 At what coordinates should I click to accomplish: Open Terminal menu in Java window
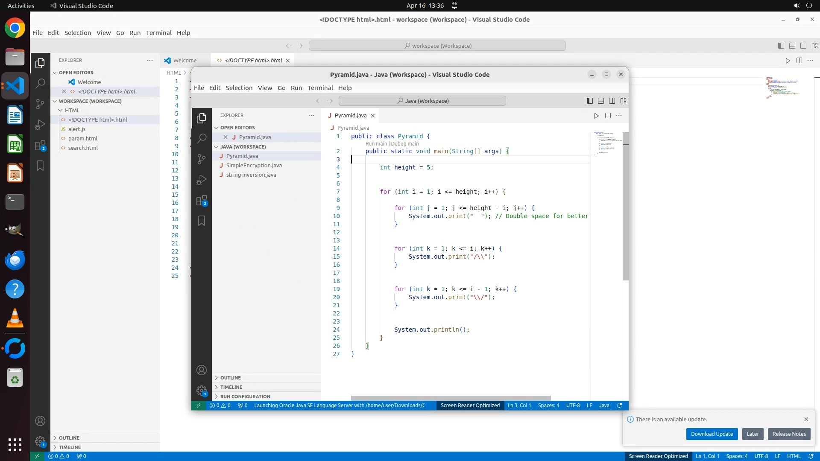tap(320, 88)
